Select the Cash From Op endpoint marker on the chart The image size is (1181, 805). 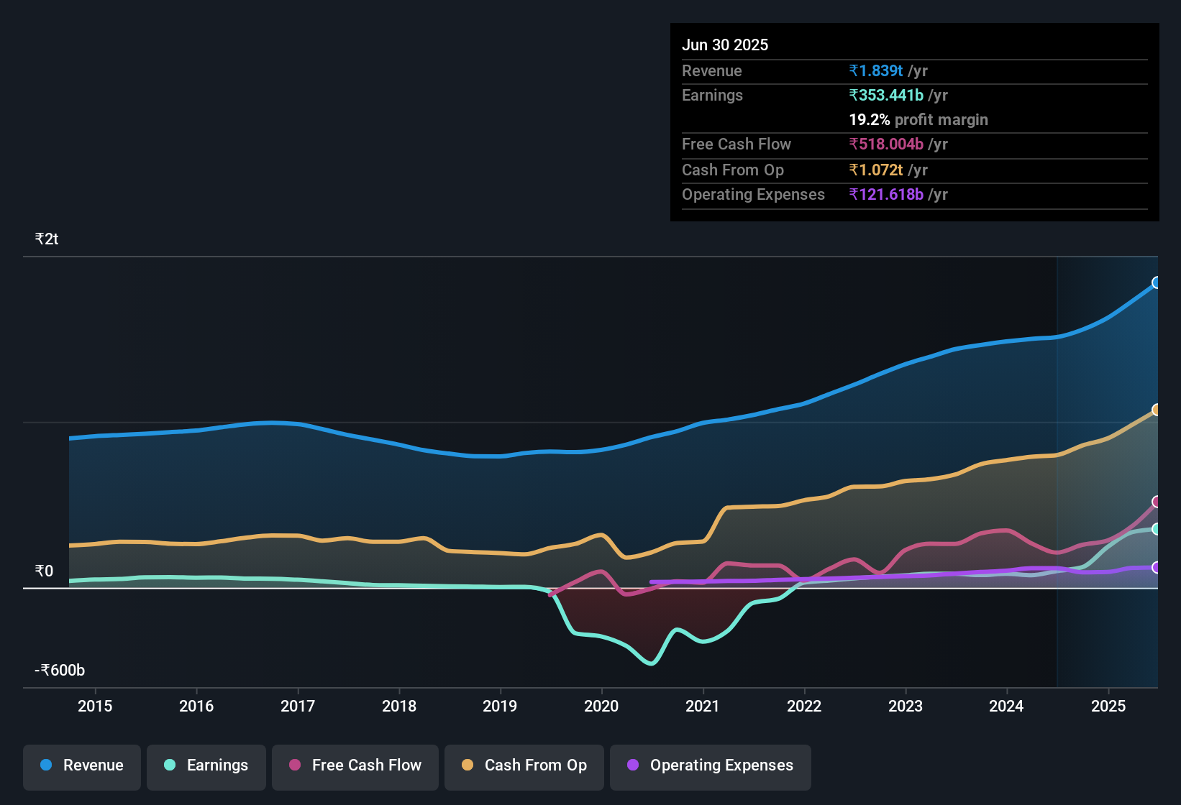pyautogui.click(x=1155, y=410)
